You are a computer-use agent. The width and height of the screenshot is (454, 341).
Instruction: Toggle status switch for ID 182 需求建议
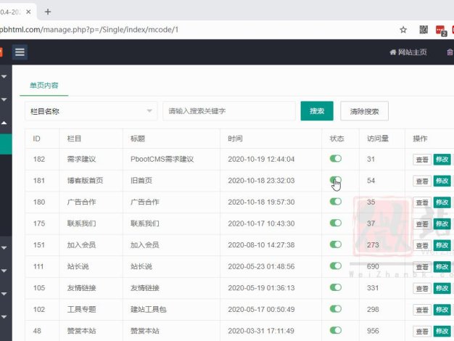(x=336, y=158)
